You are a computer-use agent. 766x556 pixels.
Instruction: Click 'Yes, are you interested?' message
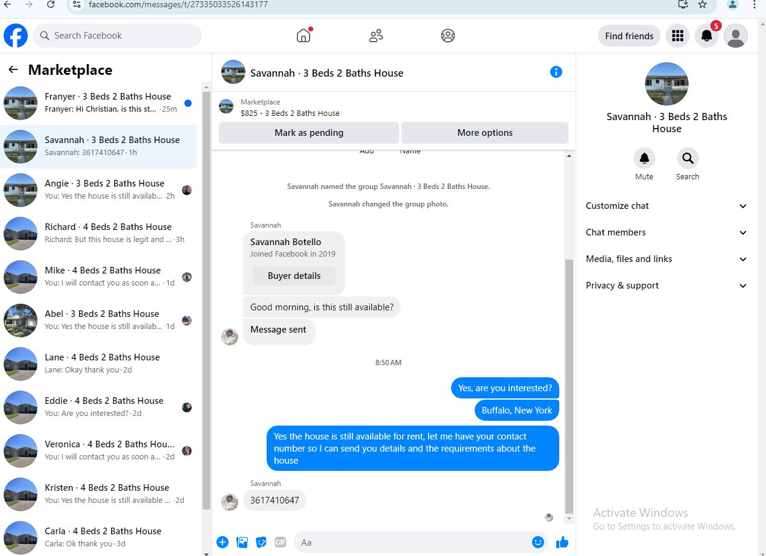coord(505,388)
